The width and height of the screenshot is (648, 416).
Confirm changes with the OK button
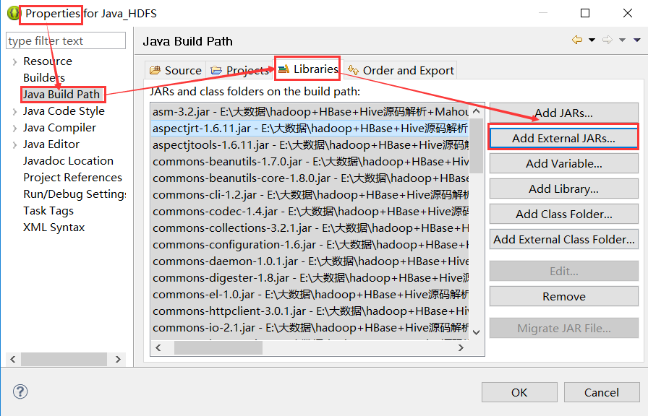point(519,391)
